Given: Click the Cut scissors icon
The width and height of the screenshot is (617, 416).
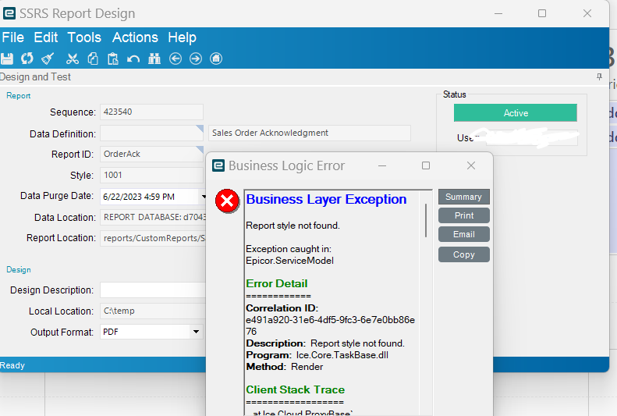Looking at the screenshot, I should [73, 59].
